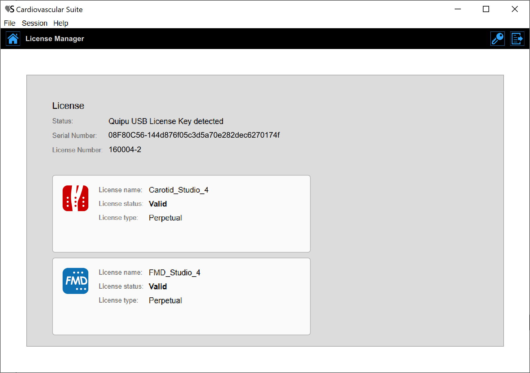530x373 pixels.
Task: Close the Cardiovascular Suite window
Action: click(515, 9)
